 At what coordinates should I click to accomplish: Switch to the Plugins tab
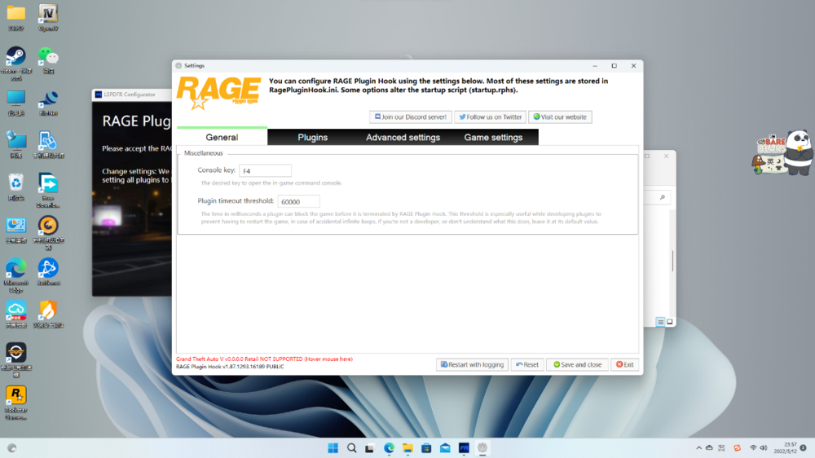(312, 138)
